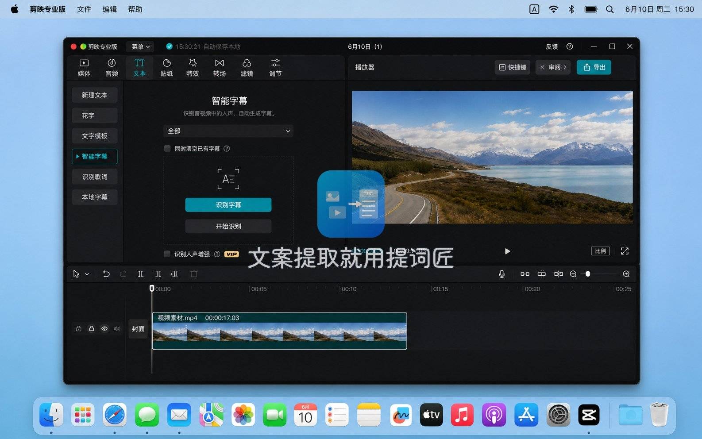Open the 全部 track dropdown
702x439 pixels.
(x=228, y=131)
